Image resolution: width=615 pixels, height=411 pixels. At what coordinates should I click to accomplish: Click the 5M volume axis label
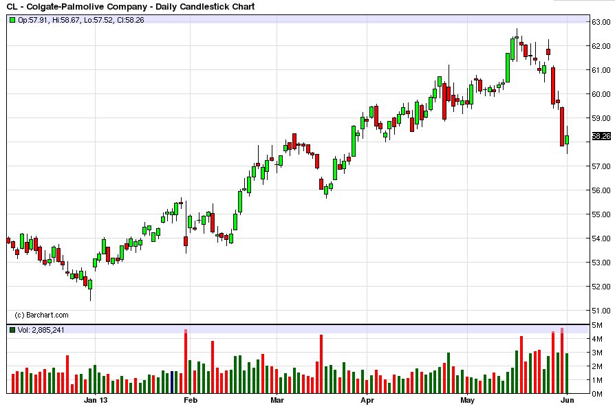pyautogui.click(x=597, y=325)
